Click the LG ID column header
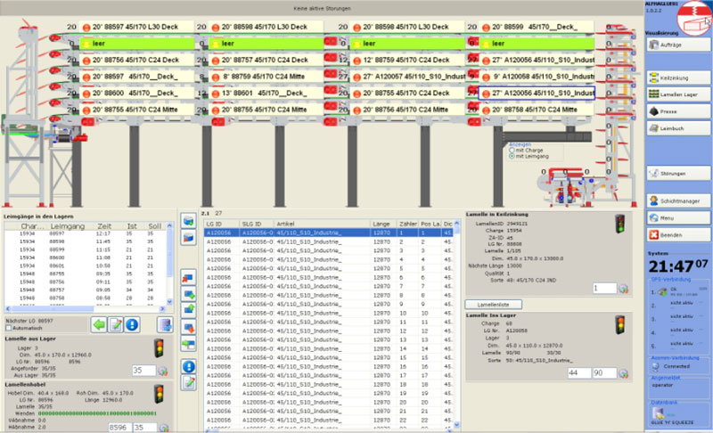The width and height of the screenshot is (713, 433). (216, 223)
